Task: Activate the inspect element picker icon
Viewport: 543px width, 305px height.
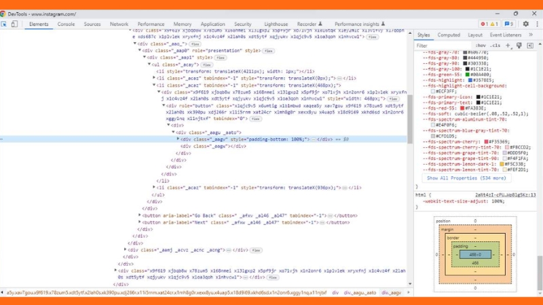Action: coord(4,24)
